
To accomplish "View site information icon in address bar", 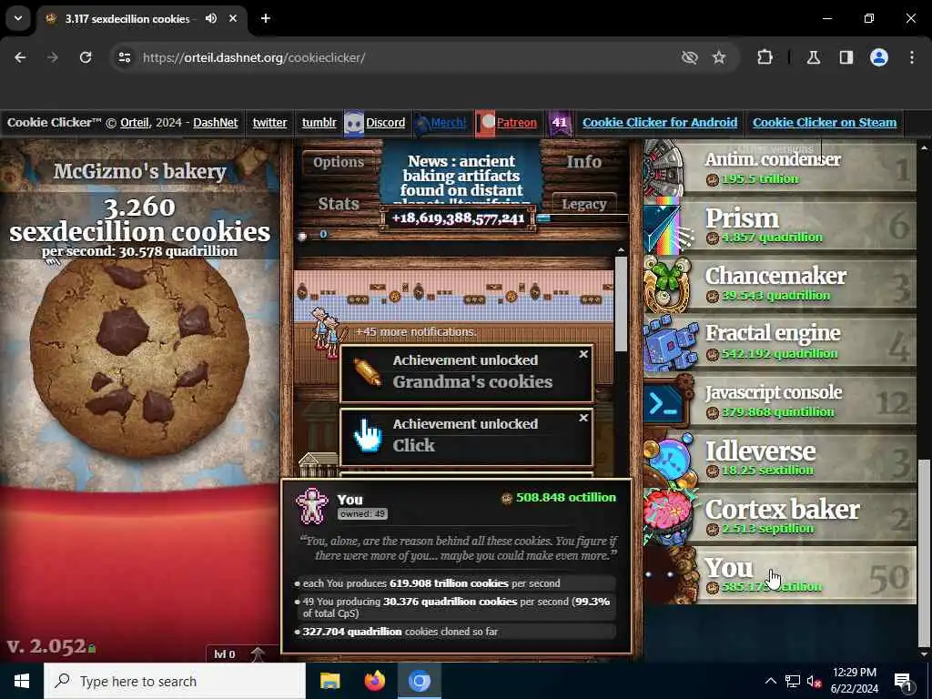I will click(x=124, y=57).
